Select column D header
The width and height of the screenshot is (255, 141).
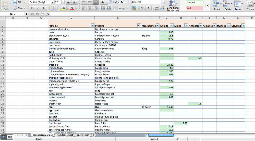(x=71, y=18)
